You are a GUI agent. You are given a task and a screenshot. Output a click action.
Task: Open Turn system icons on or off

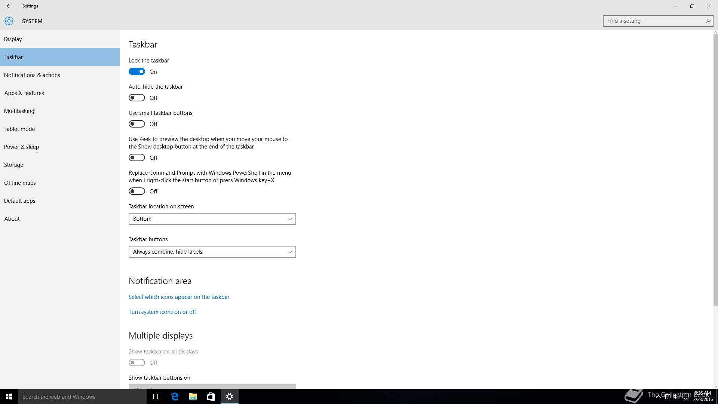pyautogui.click(x=162, y=312)
